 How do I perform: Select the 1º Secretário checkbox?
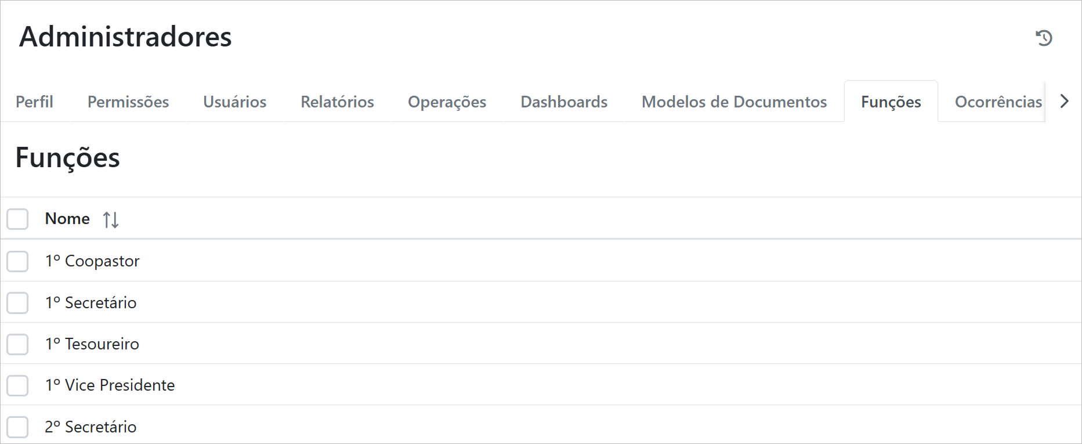pyautogui.click(x=18, y=303)
